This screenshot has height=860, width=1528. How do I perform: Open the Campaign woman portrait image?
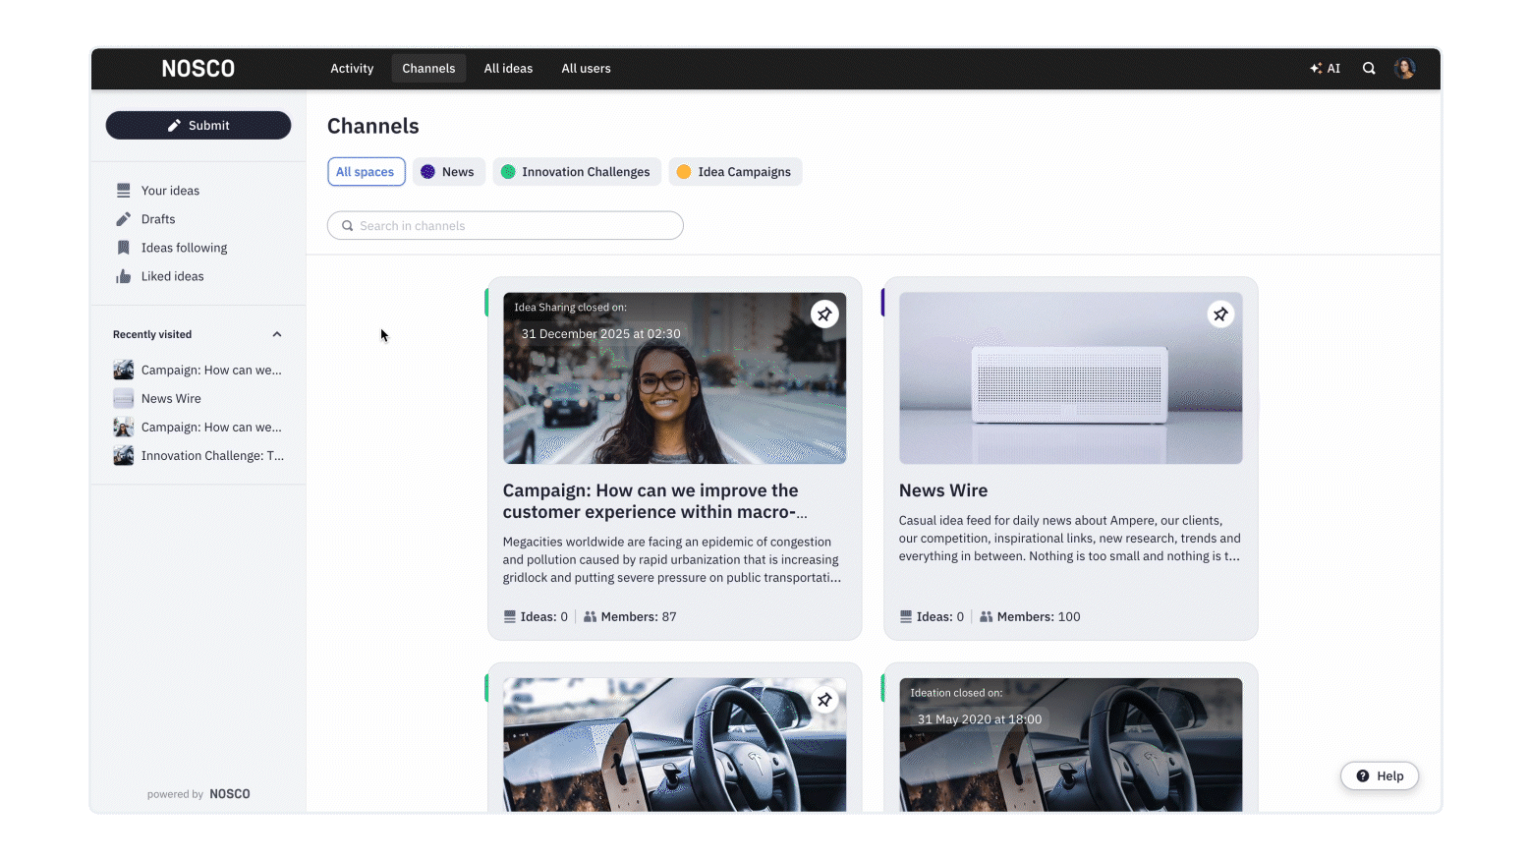point(674,378)
